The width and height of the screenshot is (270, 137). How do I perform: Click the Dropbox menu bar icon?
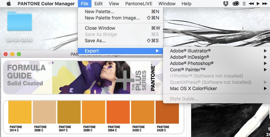[226, 4]
